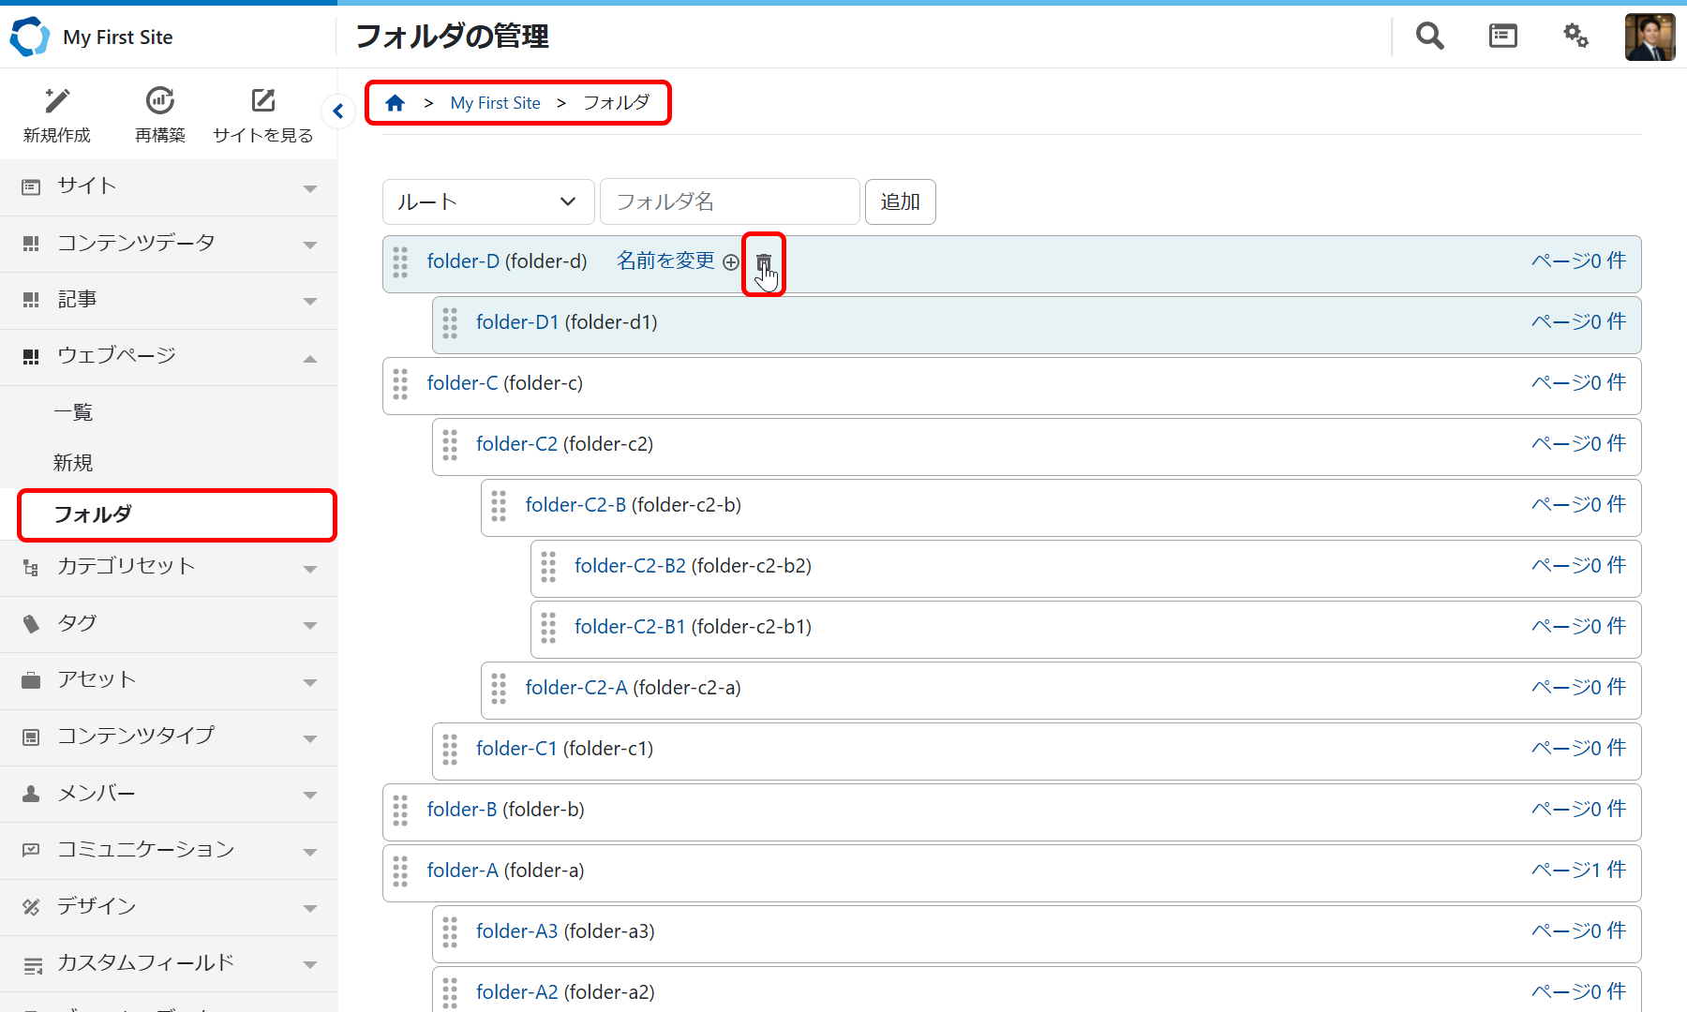The width and height of the screenshot is (1687, 1012).
Task: Click the drag handle of folder-C
Action: 400,384
